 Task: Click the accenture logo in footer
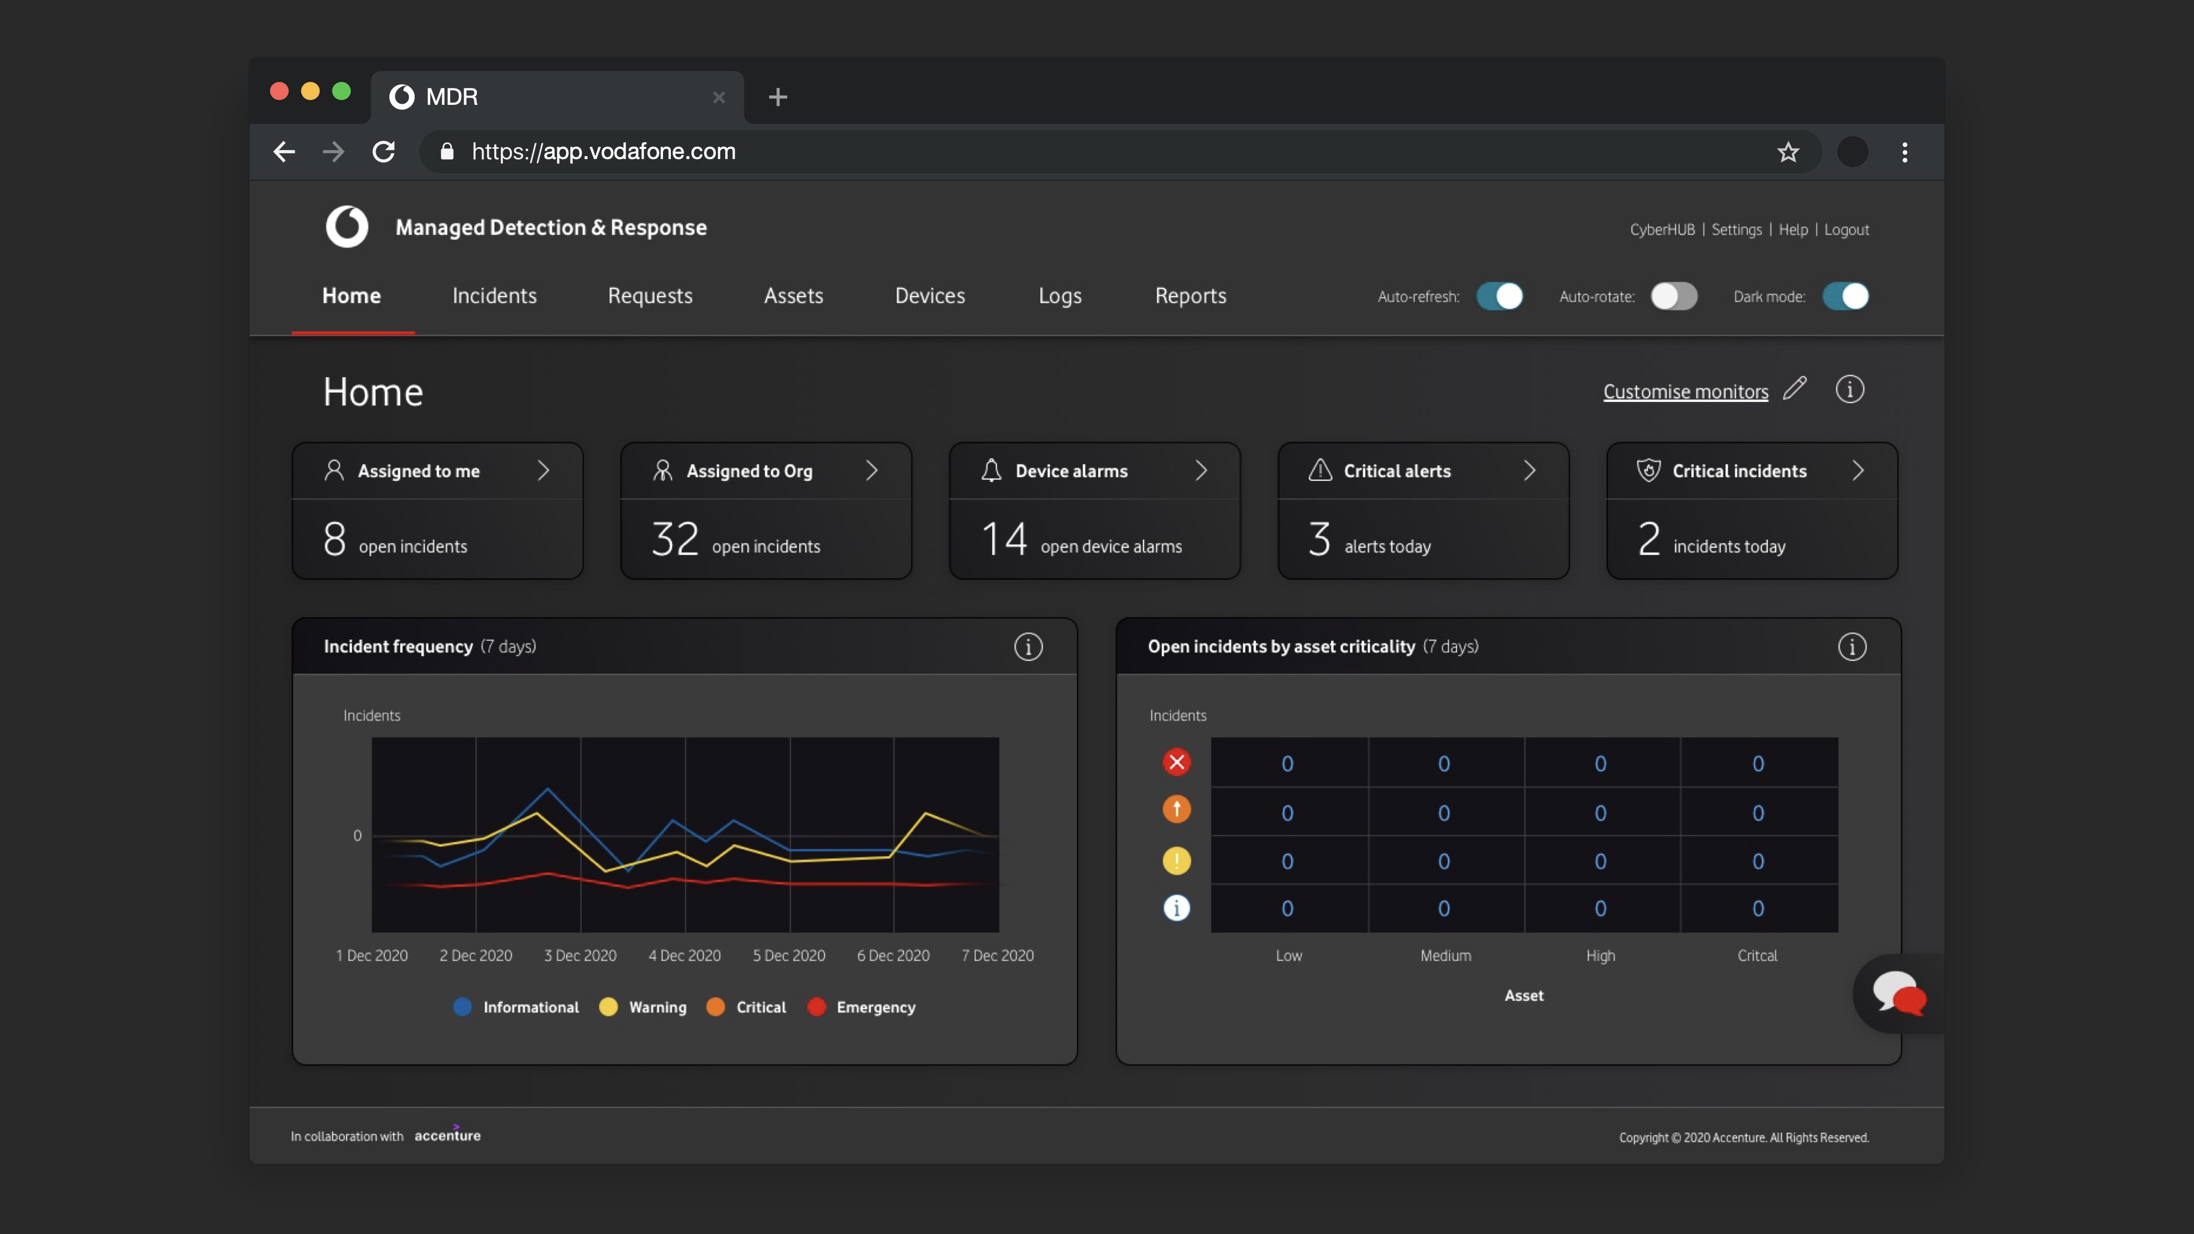(447, 1135)
